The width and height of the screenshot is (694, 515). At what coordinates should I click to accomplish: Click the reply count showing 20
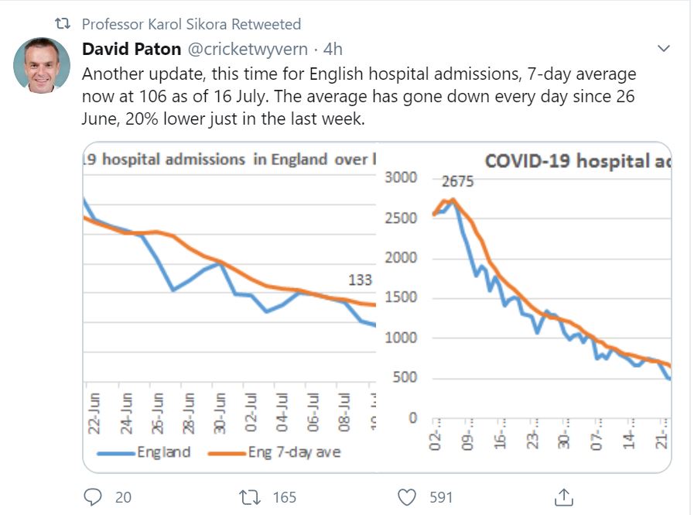tap(123, 497)
